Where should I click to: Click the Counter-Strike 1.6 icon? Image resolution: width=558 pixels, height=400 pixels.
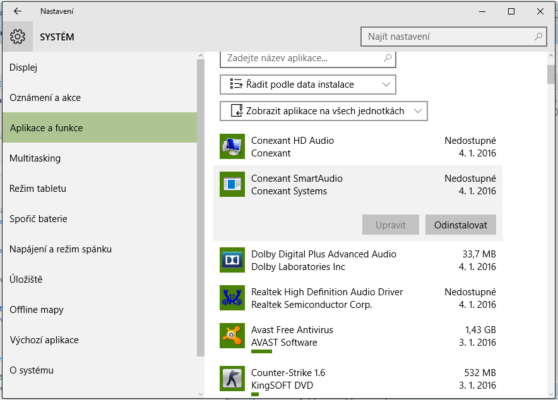pyautogui.click(x=232, y=379)
